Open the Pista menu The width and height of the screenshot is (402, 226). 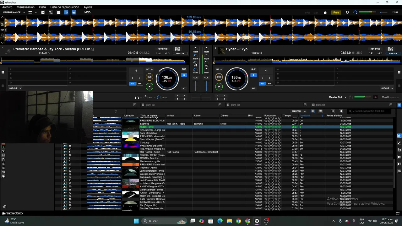[42, 7]
